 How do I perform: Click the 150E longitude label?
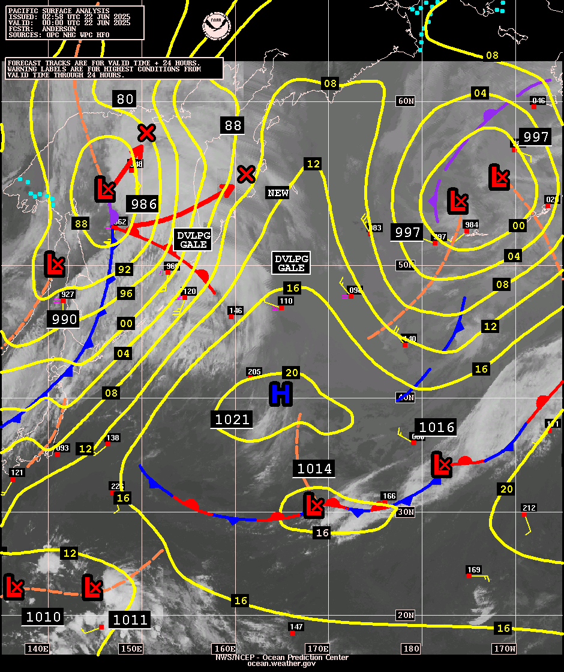click(131, 649)
